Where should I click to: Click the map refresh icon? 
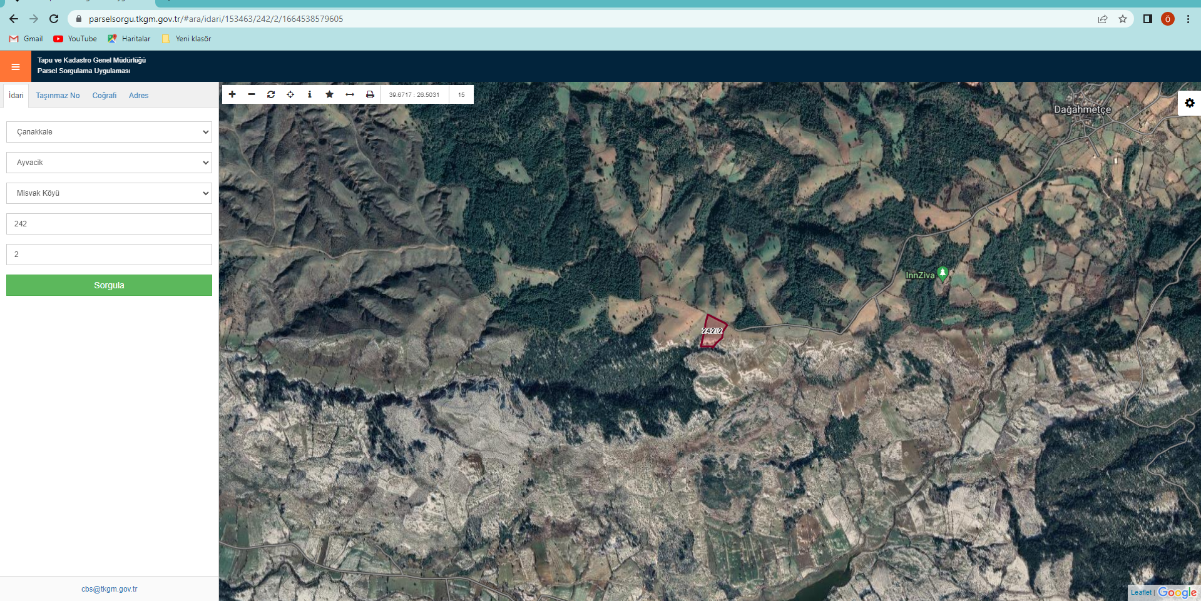271,94
